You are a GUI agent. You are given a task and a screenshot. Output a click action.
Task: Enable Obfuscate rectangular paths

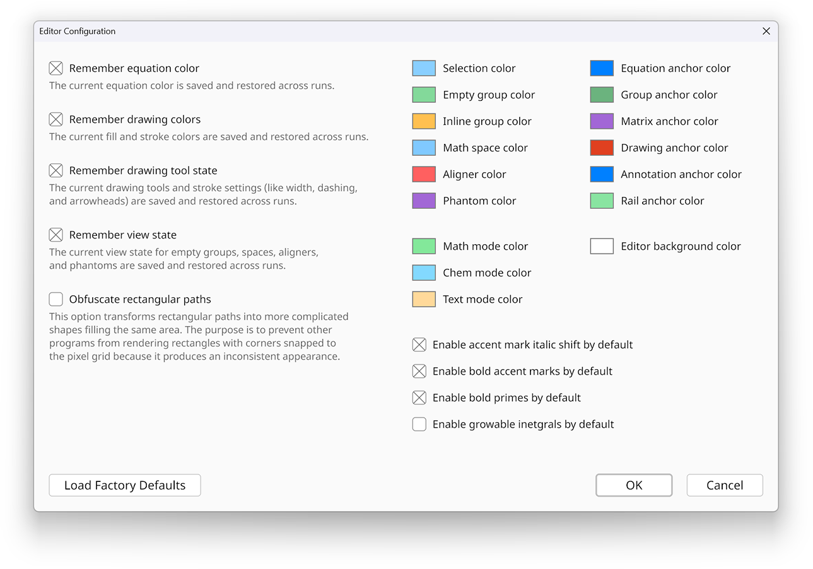pyautogui.click(x=56, y=298)
